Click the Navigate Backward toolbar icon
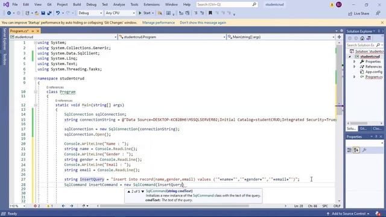This screenshot has width=386, height=217. coord(9,13)
